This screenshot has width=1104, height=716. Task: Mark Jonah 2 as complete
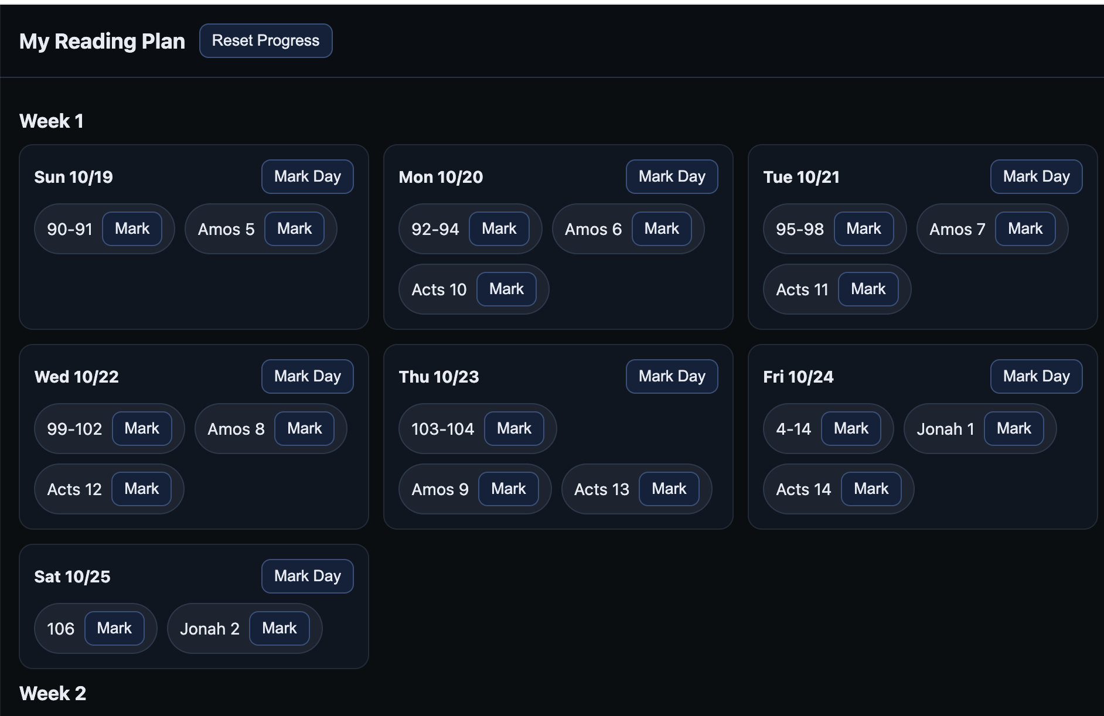tap(280, 628)
